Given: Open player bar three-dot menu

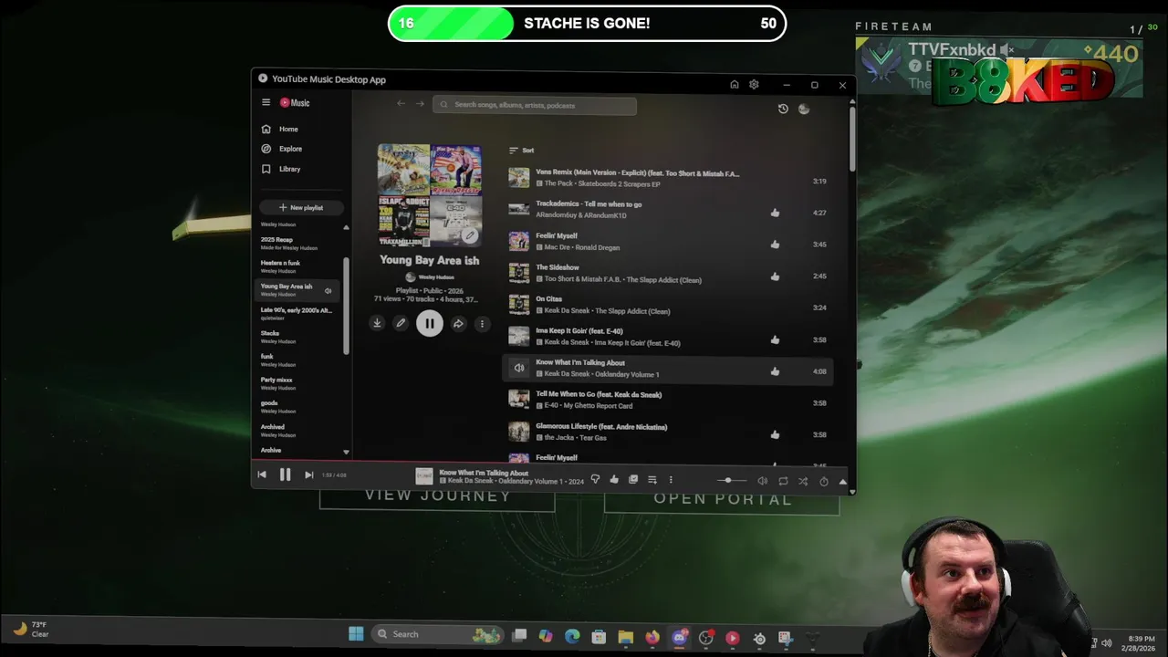Looking at the screenshot, I should 671,480.
